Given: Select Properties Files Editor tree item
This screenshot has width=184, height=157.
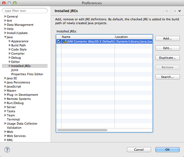Looking at the screenshot, I should (27, 74).
